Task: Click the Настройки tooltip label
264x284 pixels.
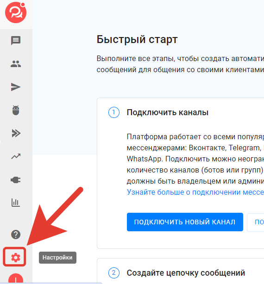Action: coord(57,258)
